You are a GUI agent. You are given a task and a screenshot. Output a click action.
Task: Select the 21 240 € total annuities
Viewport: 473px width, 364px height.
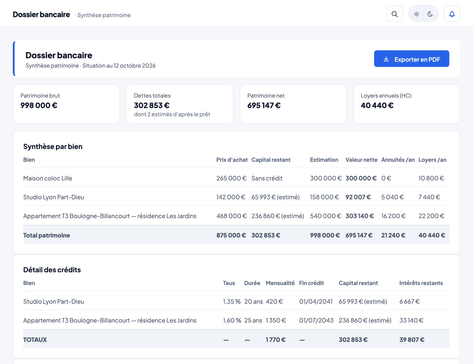[x=393, y=235]
